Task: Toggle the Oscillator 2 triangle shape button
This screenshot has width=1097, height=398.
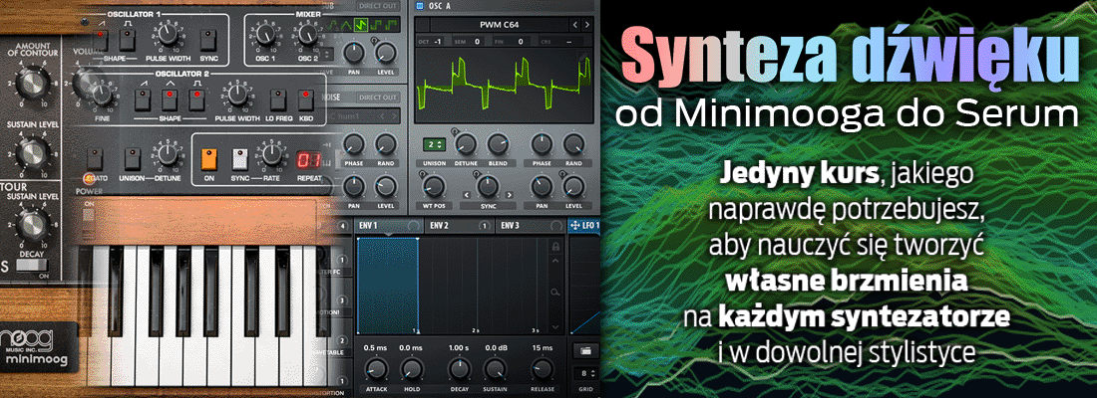Action: pos(169,101)
